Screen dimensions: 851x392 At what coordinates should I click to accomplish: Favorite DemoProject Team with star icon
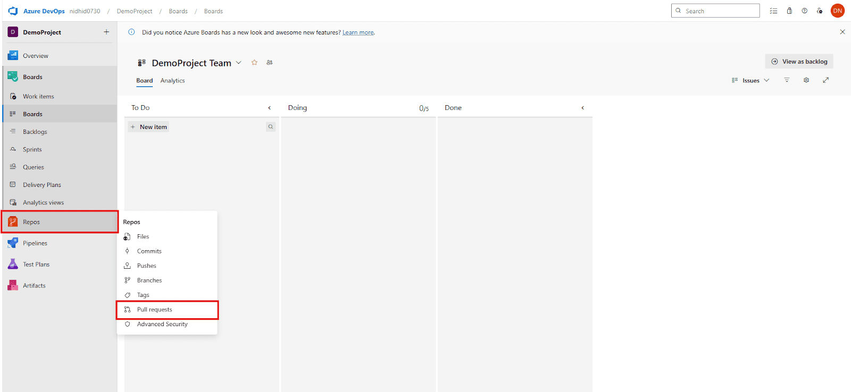(x=254, y=63)
